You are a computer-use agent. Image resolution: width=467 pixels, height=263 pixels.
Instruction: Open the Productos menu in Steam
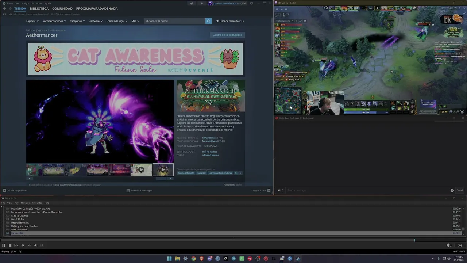click(36, 3)
